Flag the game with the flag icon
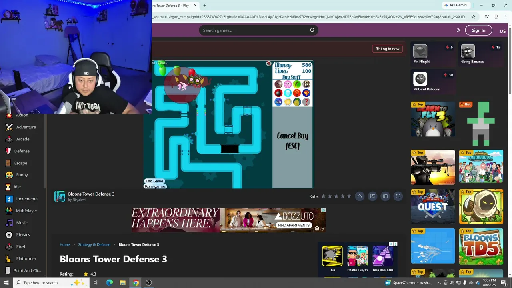Image resolution: width=512 pixels, height=288 pixels. point(372,196)
